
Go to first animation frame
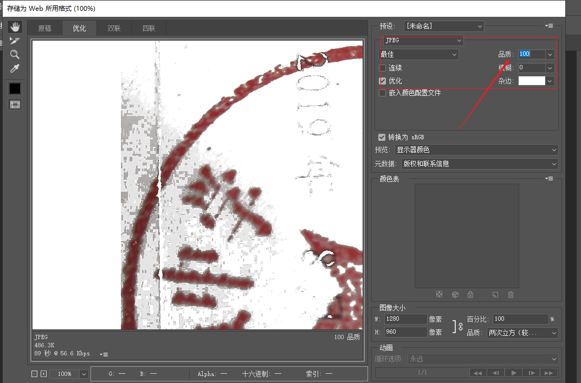pos(478,373)
